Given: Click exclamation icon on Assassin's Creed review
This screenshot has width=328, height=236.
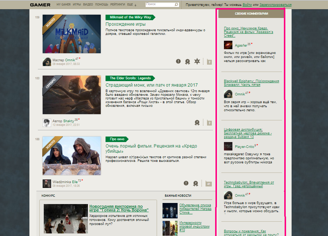Looking at the screenshot, I should 186,183.
